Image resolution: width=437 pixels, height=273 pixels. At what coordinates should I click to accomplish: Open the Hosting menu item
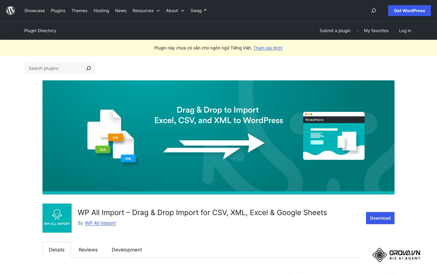(x=101, y=11)
